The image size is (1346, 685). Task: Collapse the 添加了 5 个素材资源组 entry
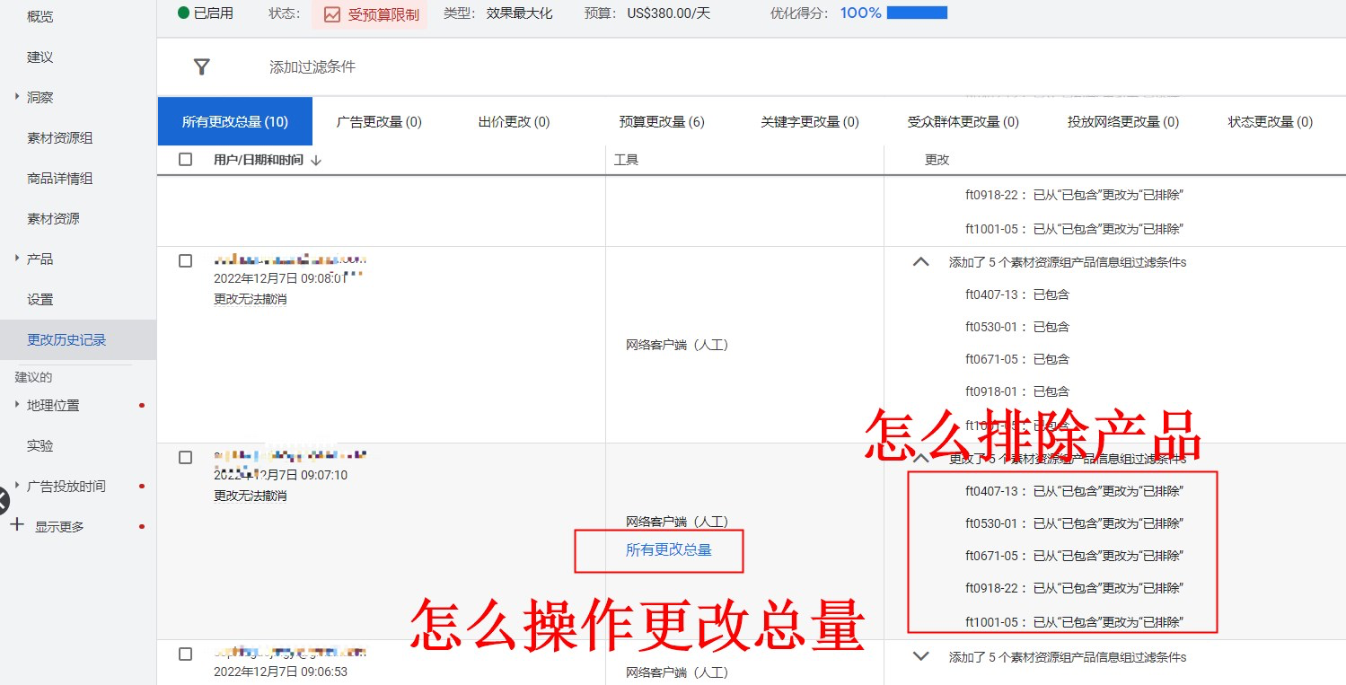tap(919, 261)
